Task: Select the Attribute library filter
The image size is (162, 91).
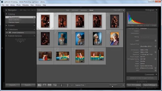Action: pyautogui.click(x=75, y=10)
